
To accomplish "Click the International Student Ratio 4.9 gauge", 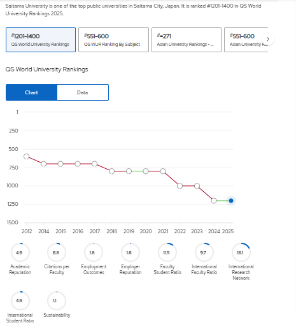I will click(x=20, y=301).
